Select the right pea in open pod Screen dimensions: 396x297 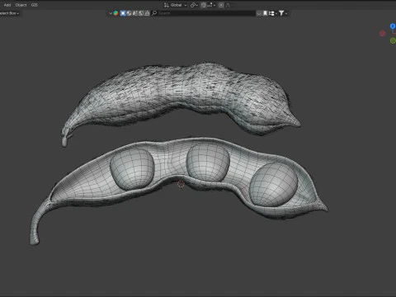pyautogui.click(x=273, y=184)
